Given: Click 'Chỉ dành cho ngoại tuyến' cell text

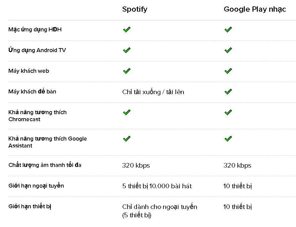Looking at the screenshot, I should click(160, 207).
